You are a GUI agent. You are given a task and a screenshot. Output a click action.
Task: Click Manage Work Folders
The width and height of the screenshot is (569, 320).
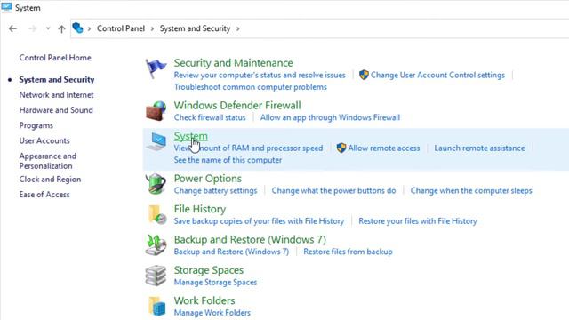pyautogui.click(x=212, y=313)
